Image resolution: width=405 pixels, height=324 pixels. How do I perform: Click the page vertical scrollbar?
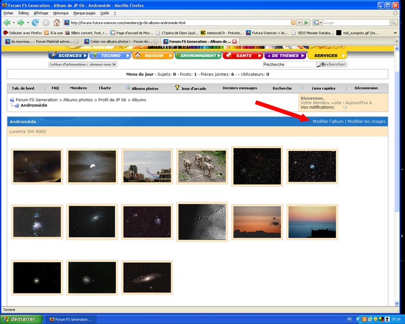[397, 142]
